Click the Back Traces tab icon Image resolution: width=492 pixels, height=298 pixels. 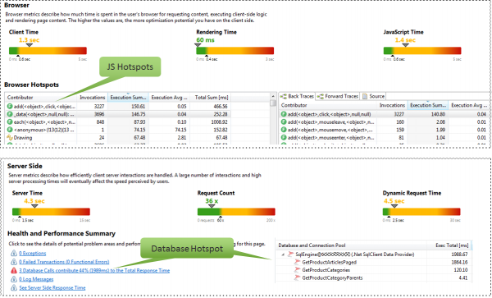pos(284,96)
